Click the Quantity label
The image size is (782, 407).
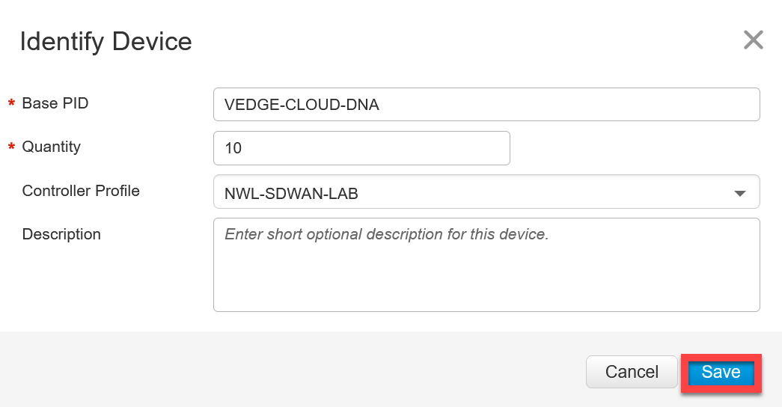pyautogui.click(x=52, y=147)
